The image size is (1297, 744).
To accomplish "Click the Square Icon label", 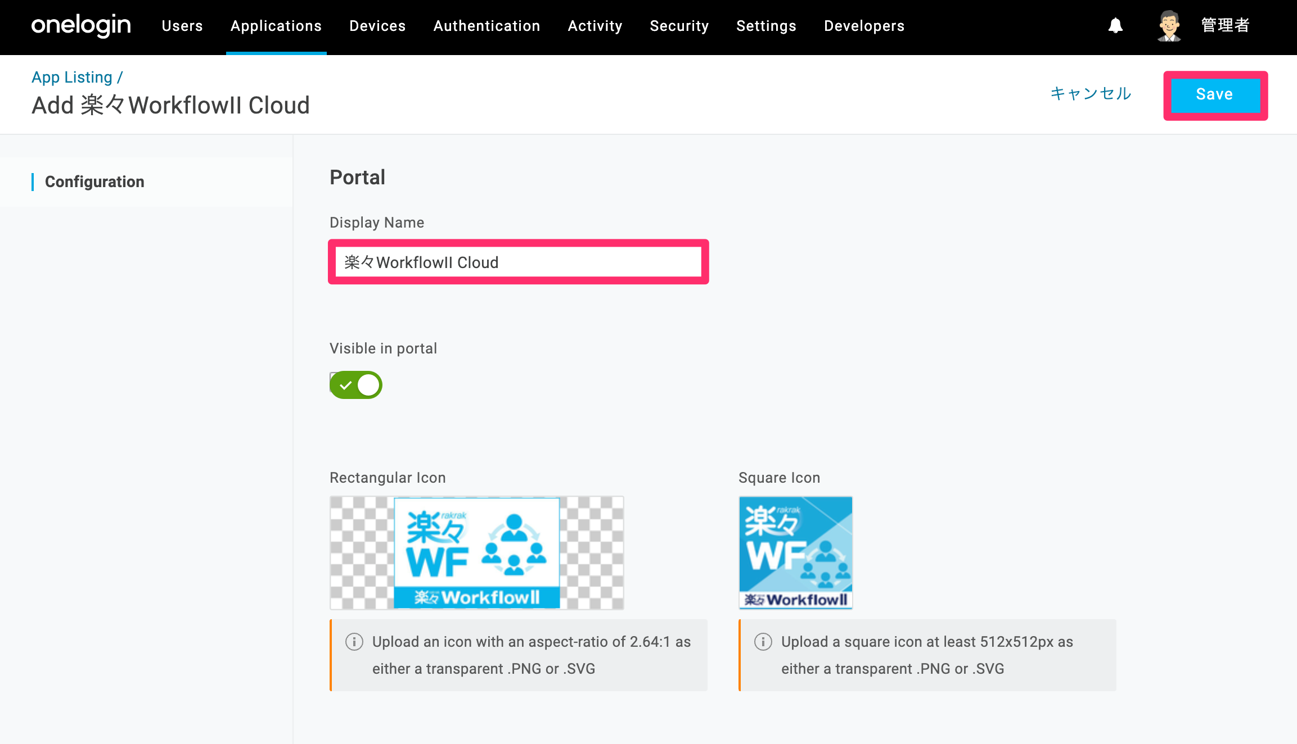I will pyautogui.click(x=779, y=478).
